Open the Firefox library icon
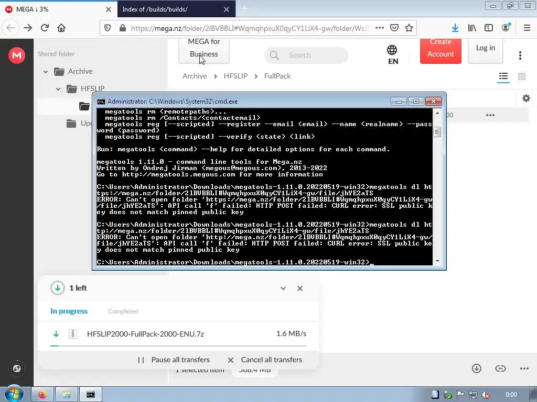The image size is (537, 402). [472, 28]
